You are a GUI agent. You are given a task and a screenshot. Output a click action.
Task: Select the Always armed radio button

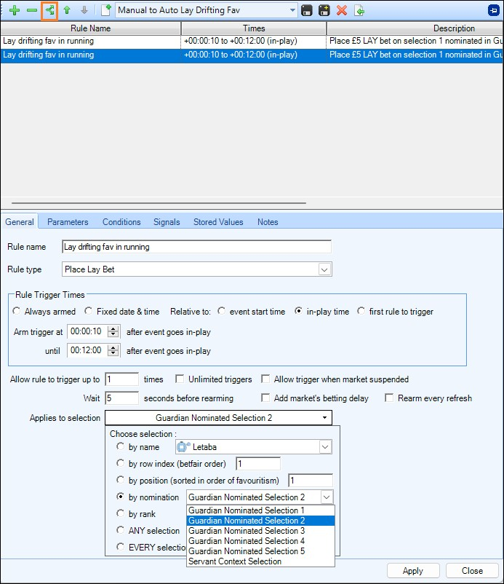[17, 311]
